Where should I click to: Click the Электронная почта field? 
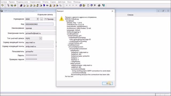click(x=41, y=33)
